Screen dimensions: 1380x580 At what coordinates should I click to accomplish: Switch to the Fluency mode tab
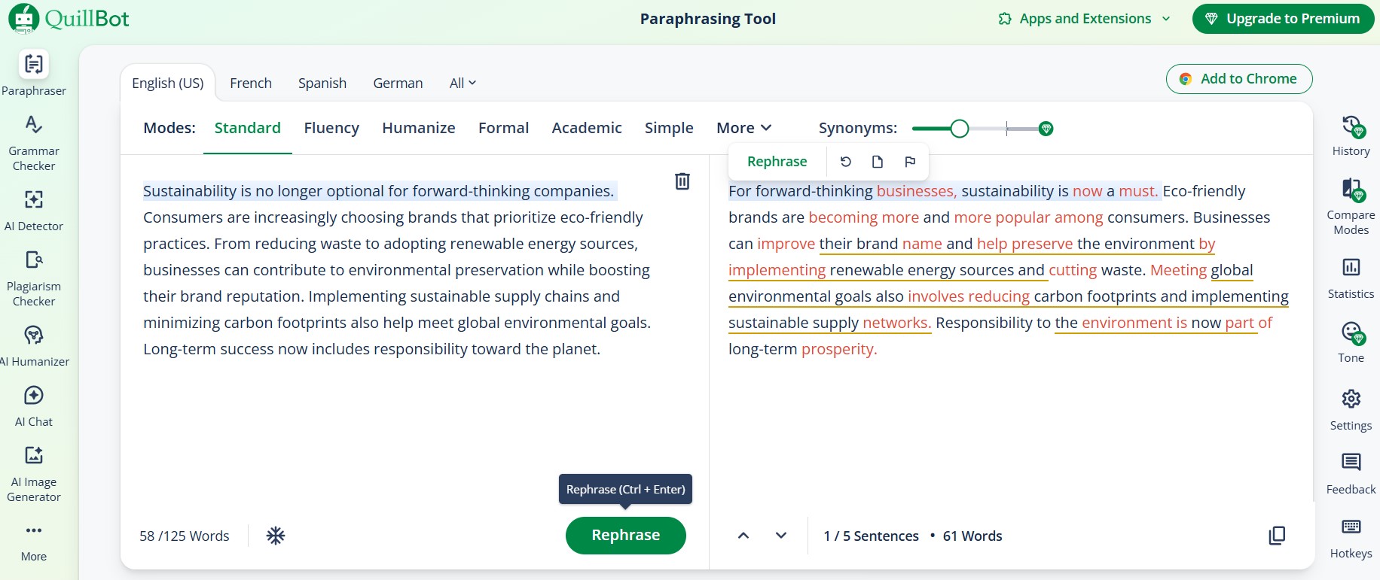331,129
